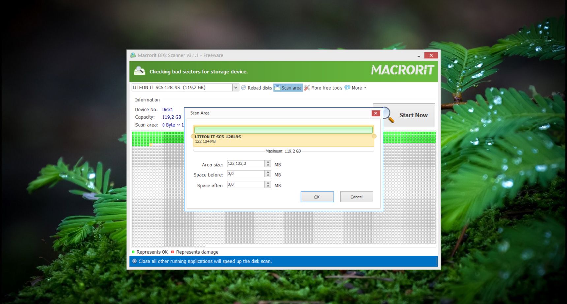Viewport: 567px width, 304px height.
Task: Open the More dropdown menu
Action: pos(355,88)
